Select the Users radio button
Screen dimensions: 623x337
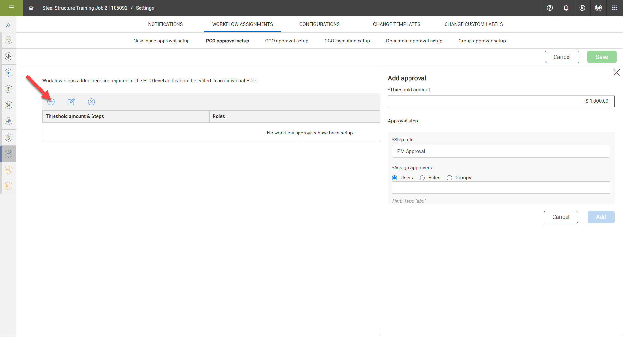click(395, 178)
